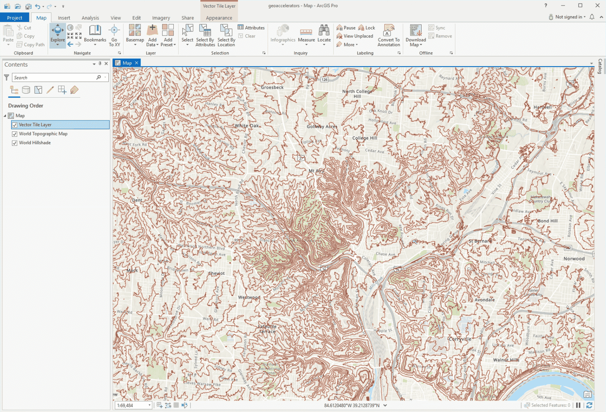Click the Go To XY icon
The height and width of the screenshot is (412, 606).
[114, 31]
